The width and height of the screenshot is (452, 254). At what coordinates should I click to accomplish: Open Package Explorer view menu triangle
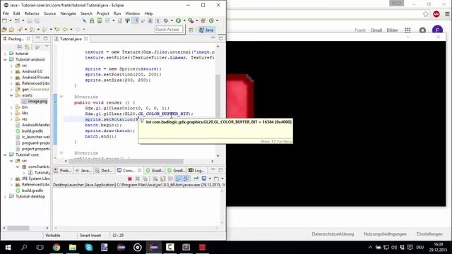(x=47, y=47)
